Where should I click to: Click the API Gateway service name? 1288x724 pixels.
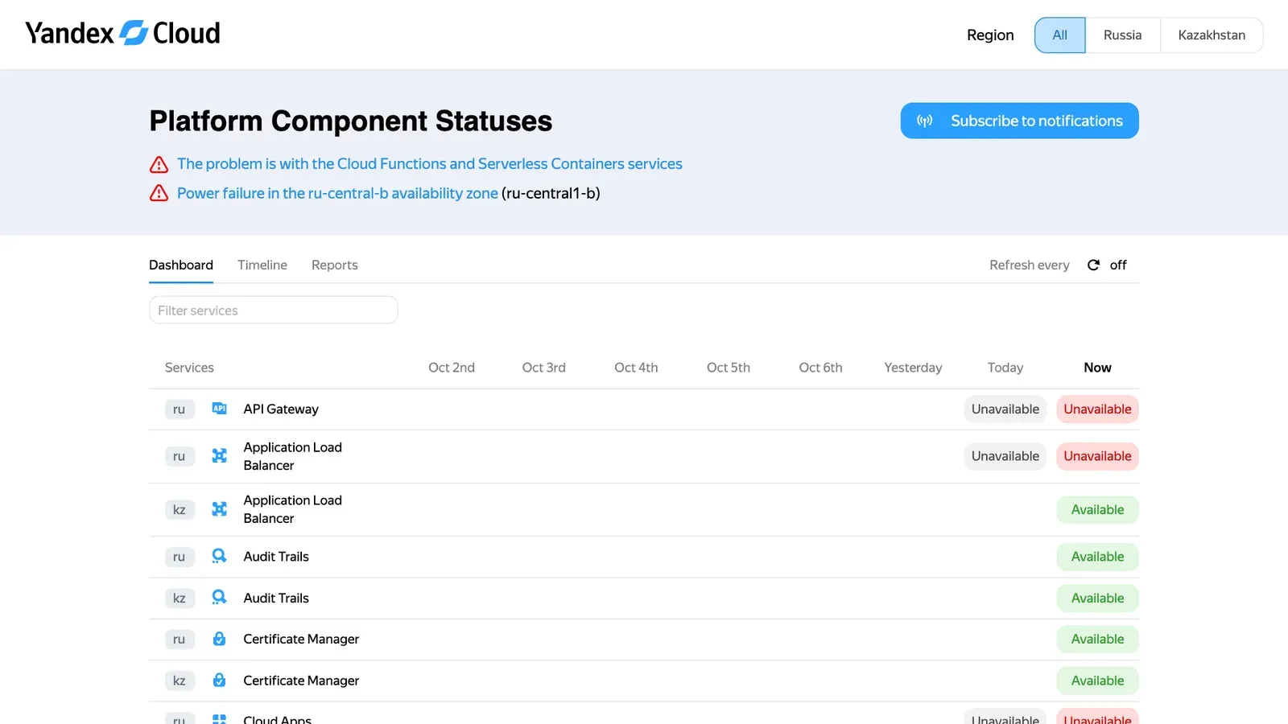coord(281,409)
